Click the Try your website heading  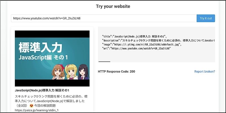click(x=113, y=6)
